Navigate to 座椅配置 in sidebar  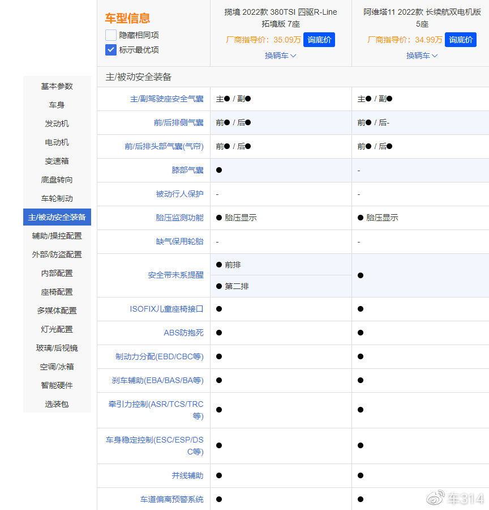(57, 292)
